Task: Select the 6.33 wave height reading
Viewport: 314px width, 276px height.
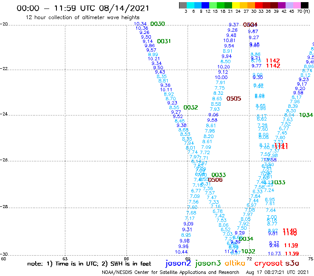Action: tap(257, 192)
